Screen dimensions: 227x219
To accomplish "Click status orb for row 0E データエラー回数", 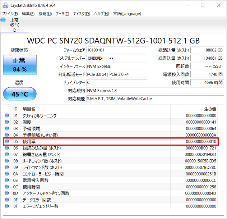I will click(7, 200).
